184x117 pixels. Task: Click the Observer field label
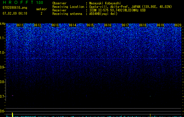pyautogui.click(x=59, y=3)
